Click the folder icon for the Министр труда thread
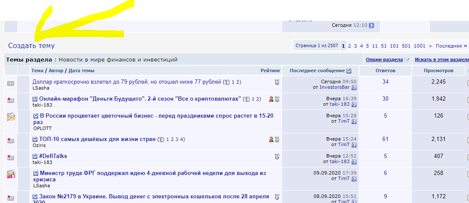 tap(11, 174)
